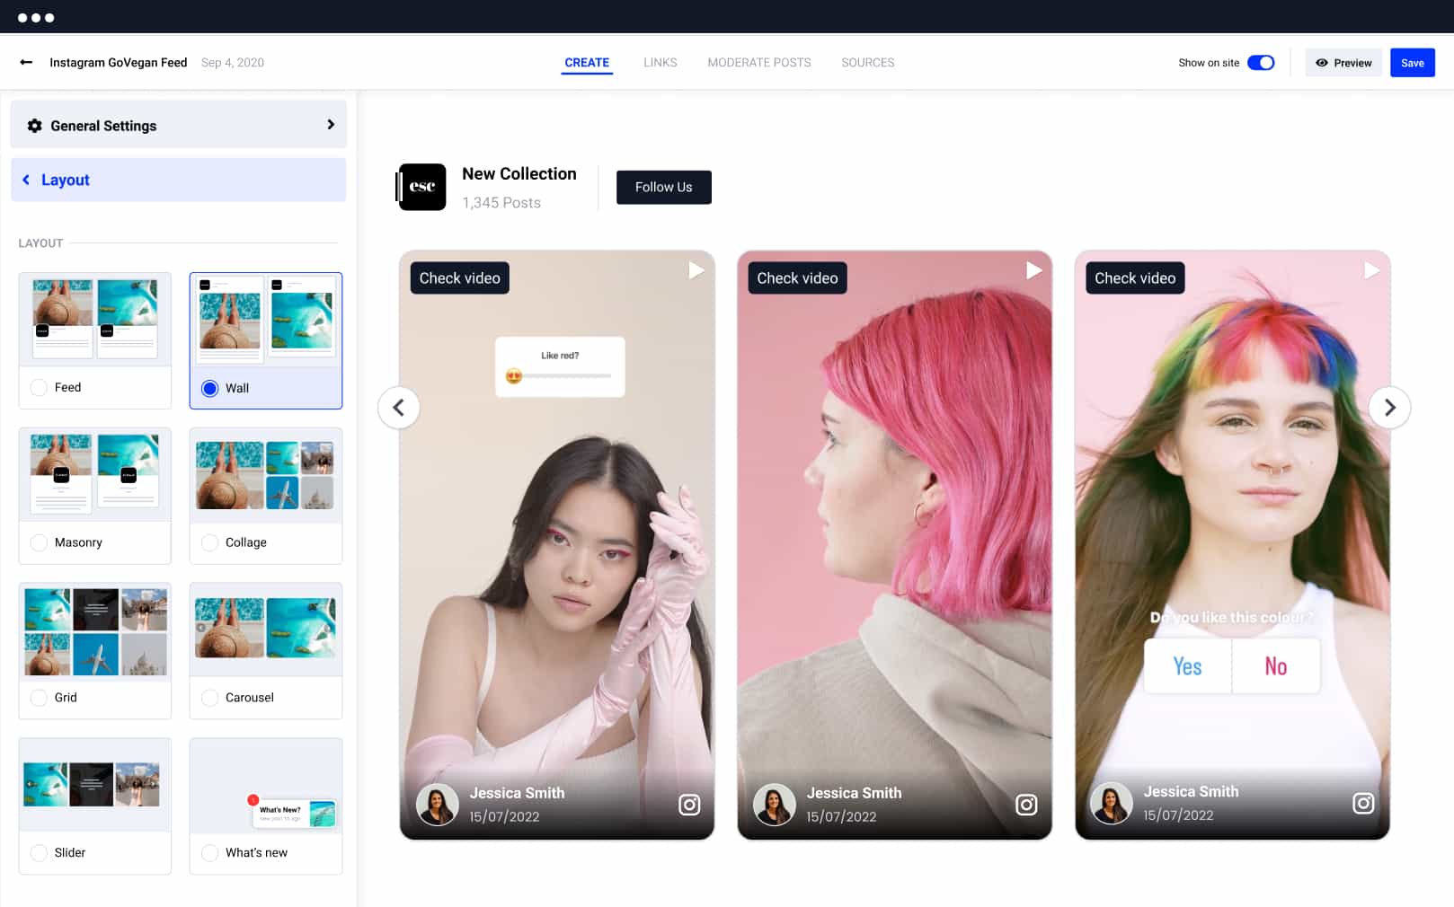Click the Save button
The width and height of the screenshot is (1454, 907).
tap(1412, 63)
